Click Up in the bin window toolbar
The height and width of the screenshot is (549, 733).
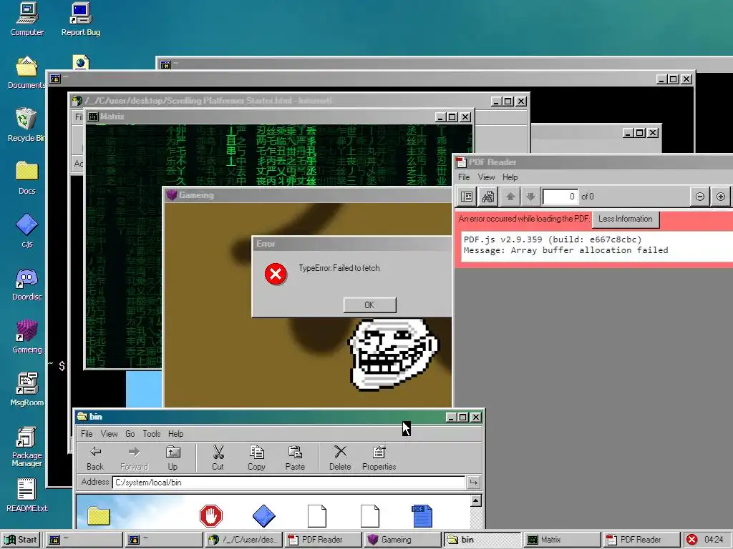[x=173, y=458]
